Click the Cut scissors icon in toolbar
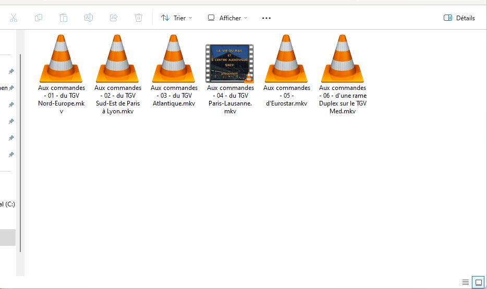The width and height of the screenshot is (487, 289). (14, 18)
